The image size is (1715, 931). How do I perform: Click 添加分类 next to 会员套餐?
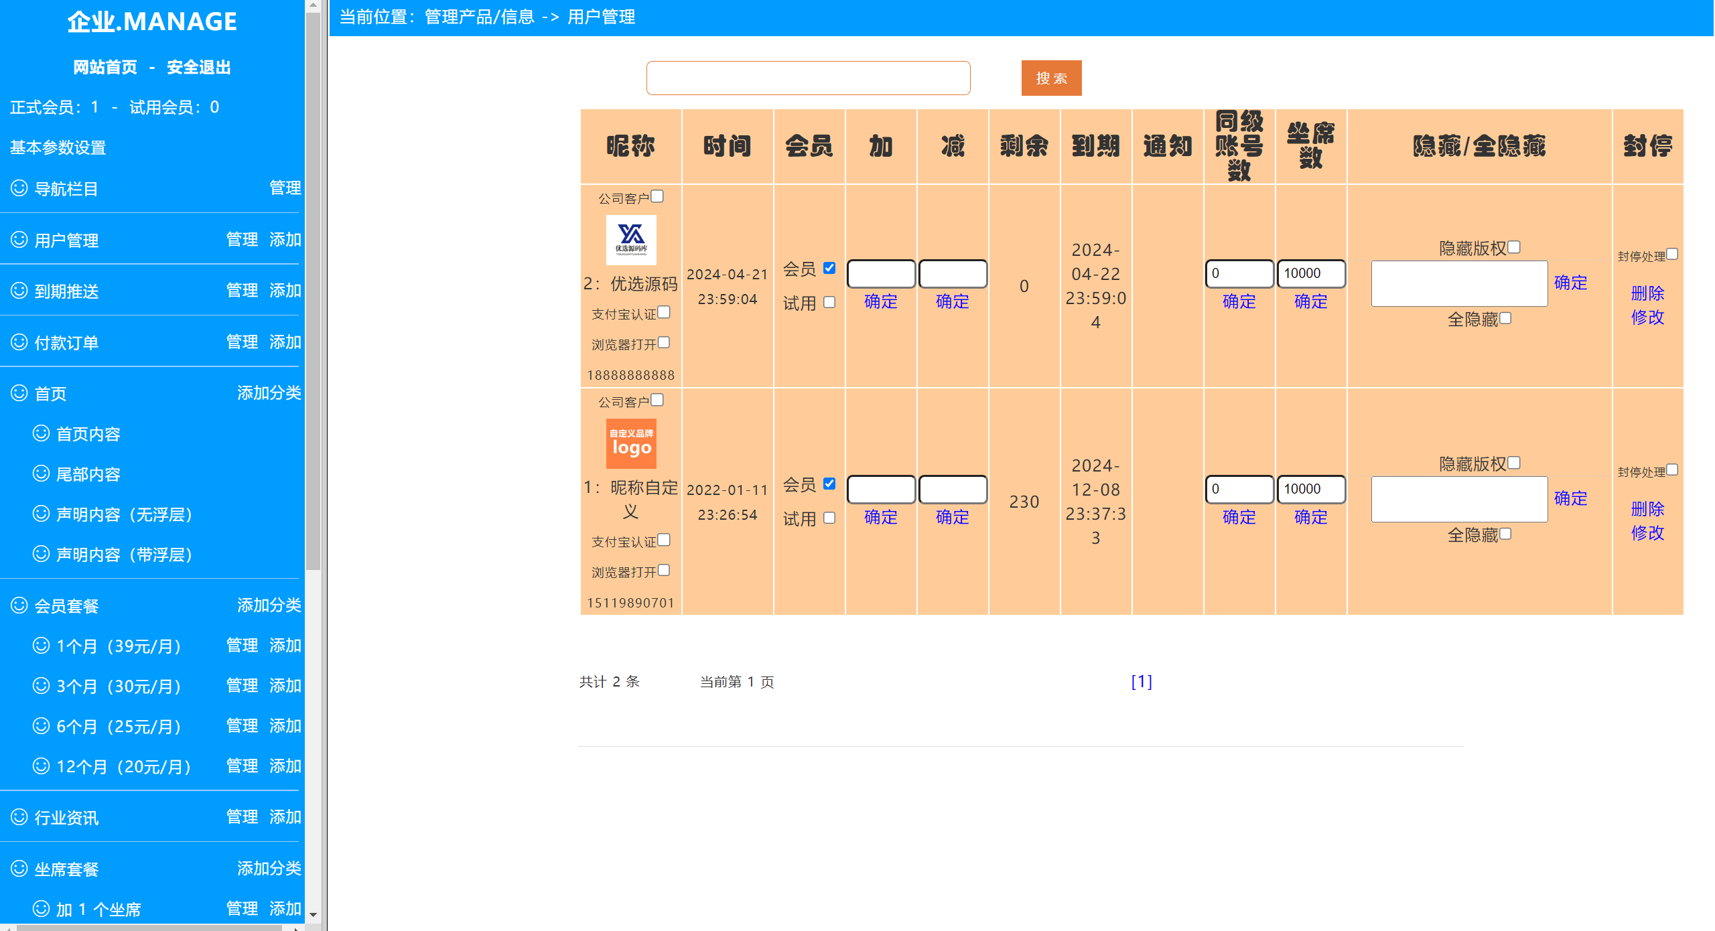(x=269, y=605)
